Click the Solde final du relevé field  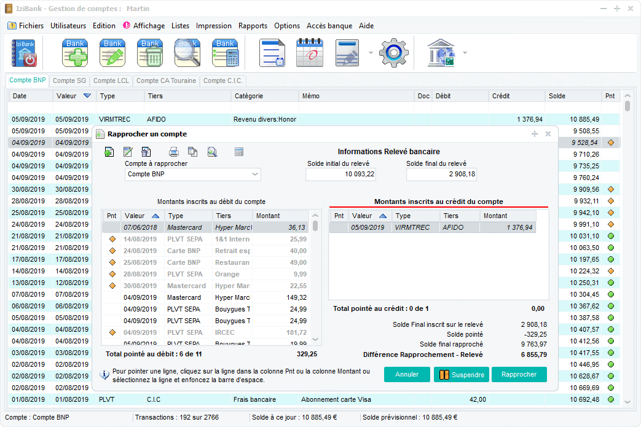click(441, 174)
